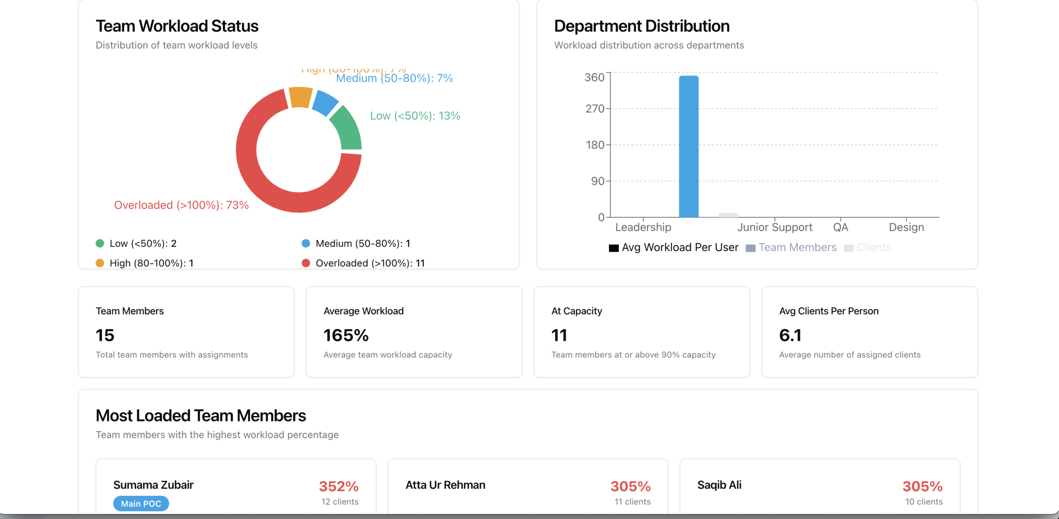Click the green Low legend dot
The image size is (1059, 519).
pos(100,244)
